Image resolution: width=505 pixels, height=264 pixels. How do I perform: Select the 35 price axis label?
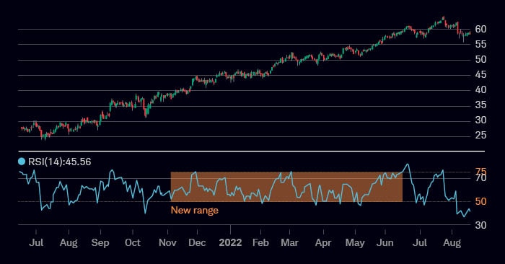480,105
